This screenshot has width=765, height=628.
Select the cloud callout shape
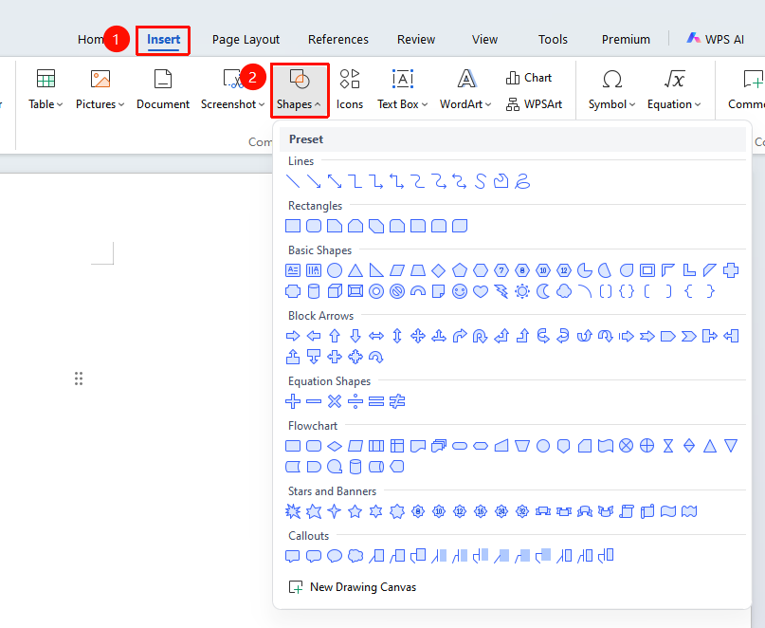(x=355, y=556)
